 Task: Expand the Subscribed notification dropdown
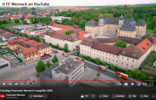tap(38, 96)
